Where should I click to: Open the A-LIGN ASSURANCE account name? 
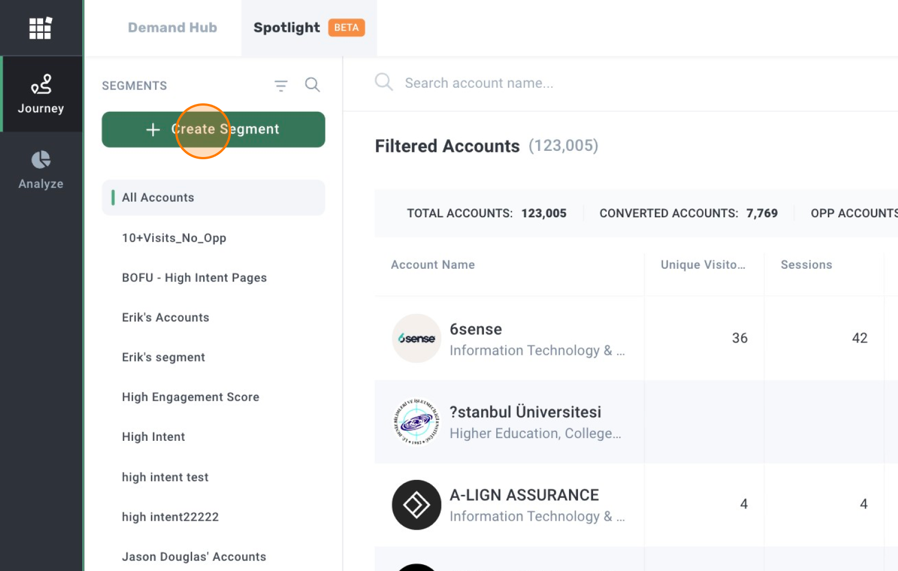(x=524, y=495)
